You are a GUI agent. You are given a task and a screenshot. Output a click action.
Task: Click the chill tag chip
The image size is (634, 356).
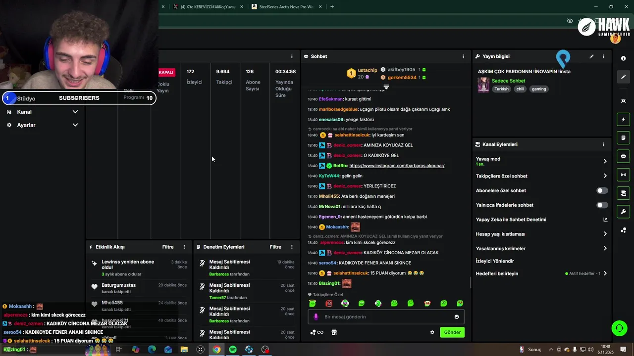coord(520,89)
